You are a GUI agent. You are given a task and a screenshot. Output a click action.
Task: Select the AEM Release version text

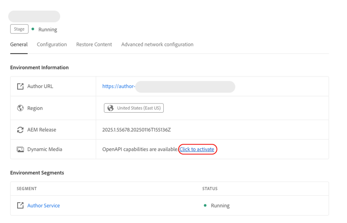136,130
